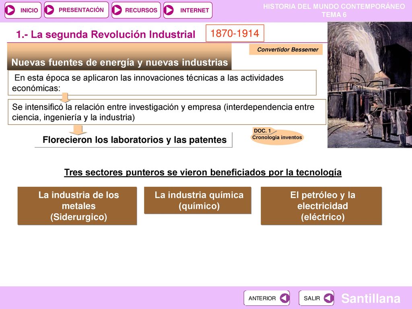Click the play arrow icon beside PRESENTACIÓN
The height and width of the screenshot is (309, 412).
pos(49,10)
